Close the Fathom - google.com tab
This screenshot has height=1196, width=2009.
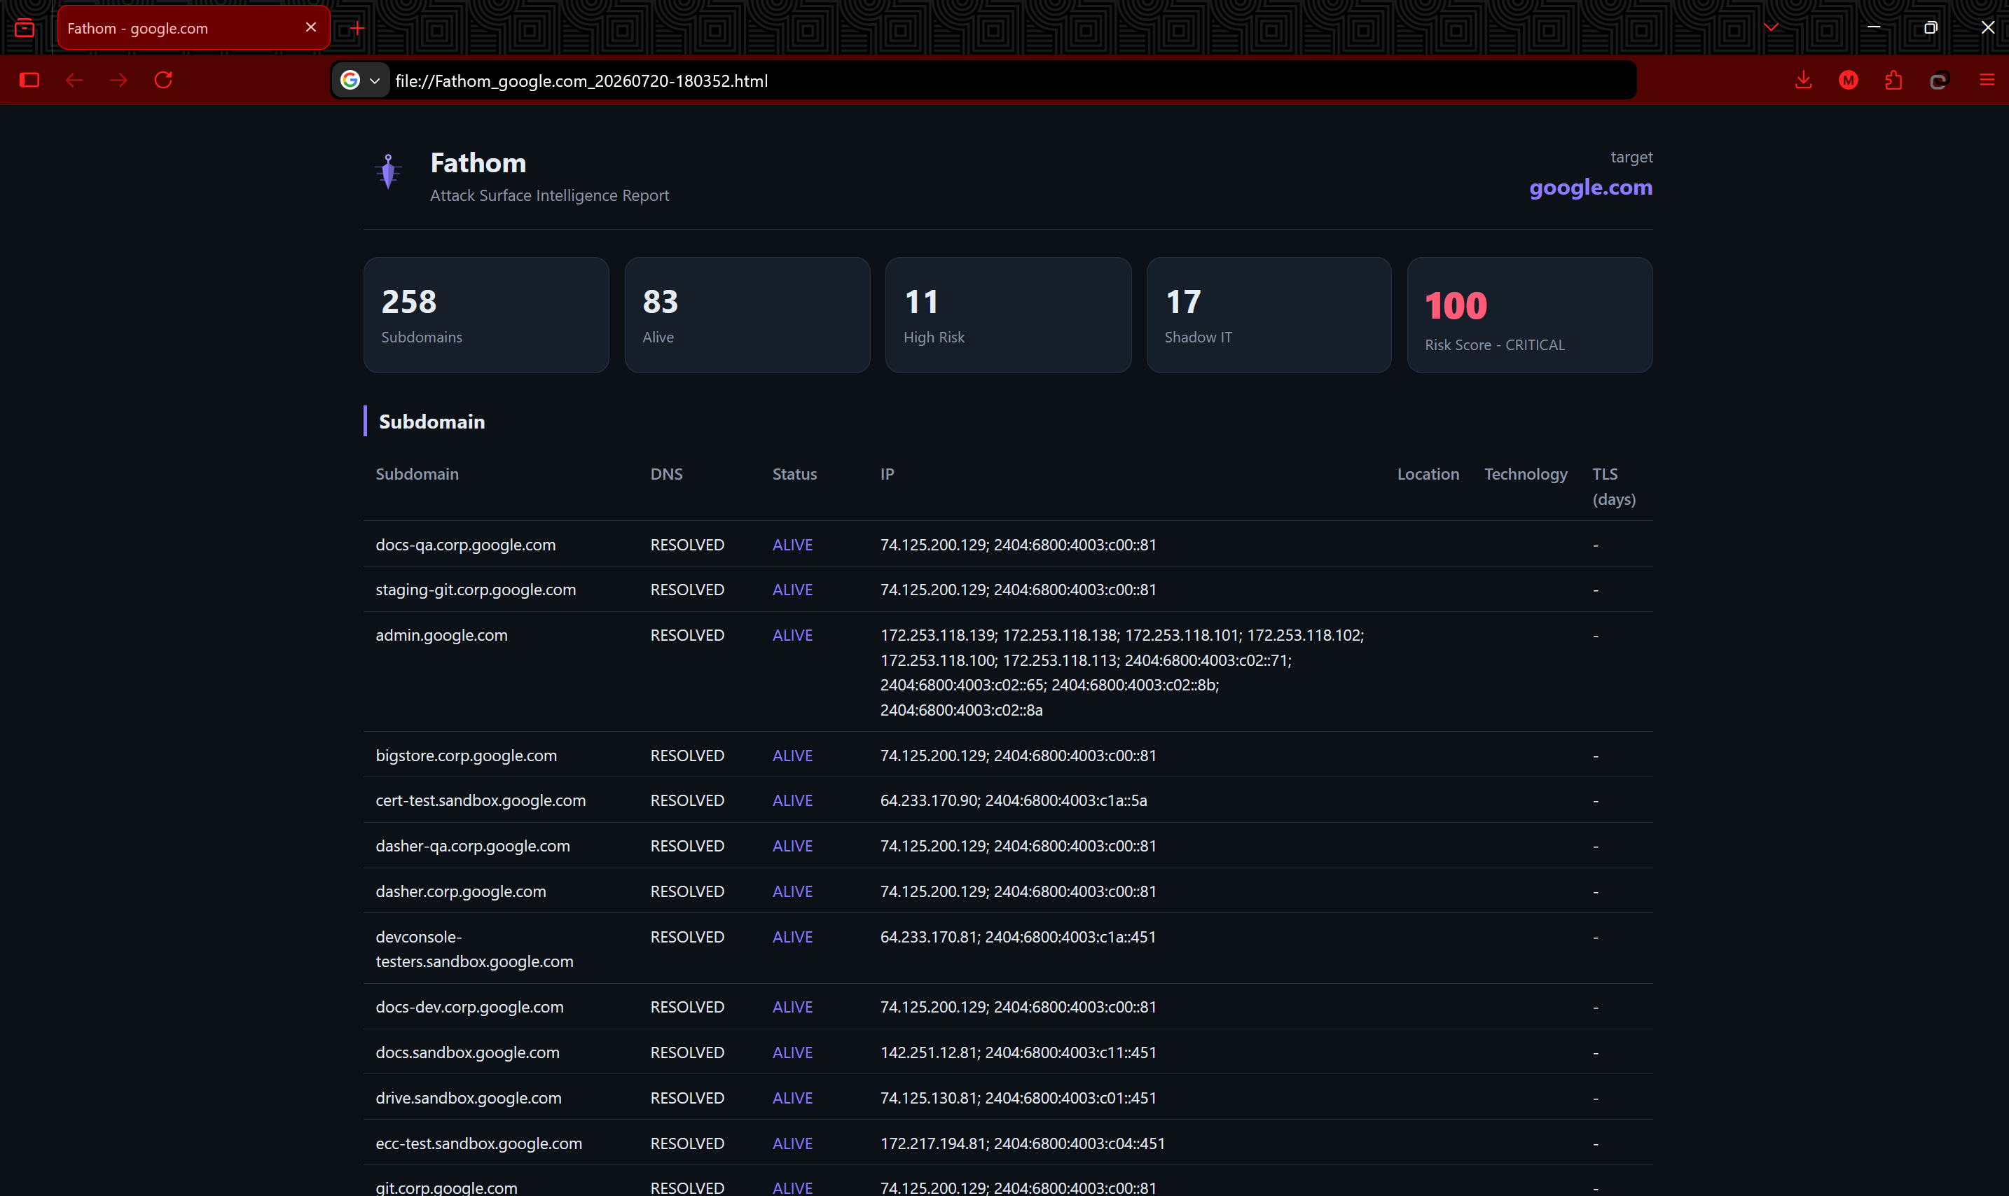311,27
